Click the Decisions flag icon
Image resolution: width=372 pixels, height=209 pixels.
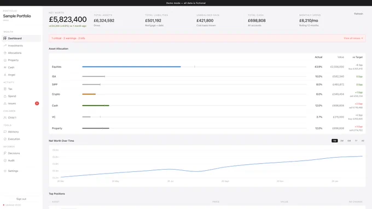5,153
